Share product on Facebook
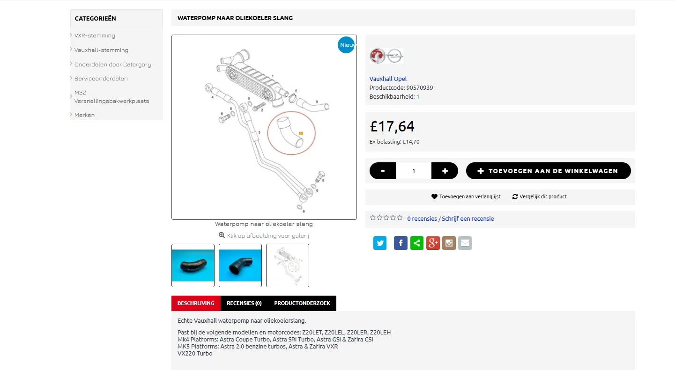The height and width of the screenshot is (370, 675). tap(401, 243)
